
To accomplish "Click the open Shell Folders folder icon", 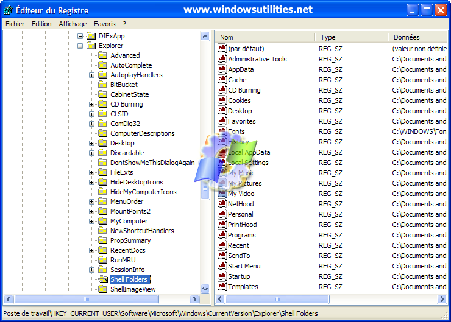I will coord(102,279).
